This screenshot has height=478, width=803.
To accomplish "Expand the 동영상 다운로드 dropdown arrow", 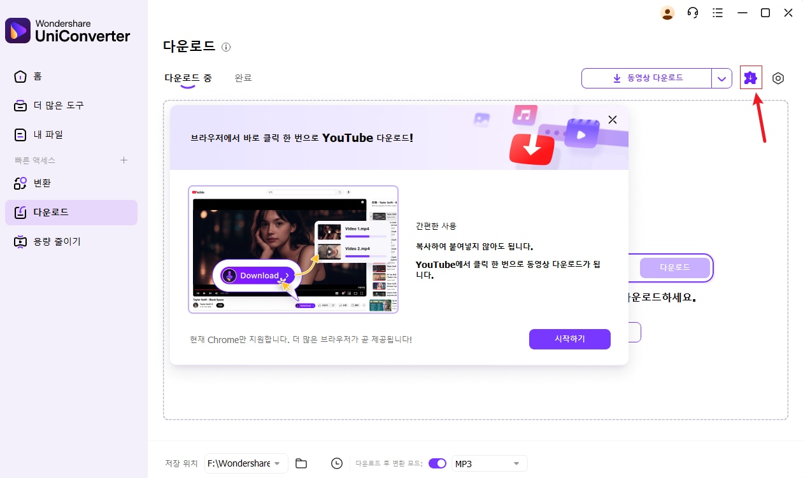I will coord(721,78).
